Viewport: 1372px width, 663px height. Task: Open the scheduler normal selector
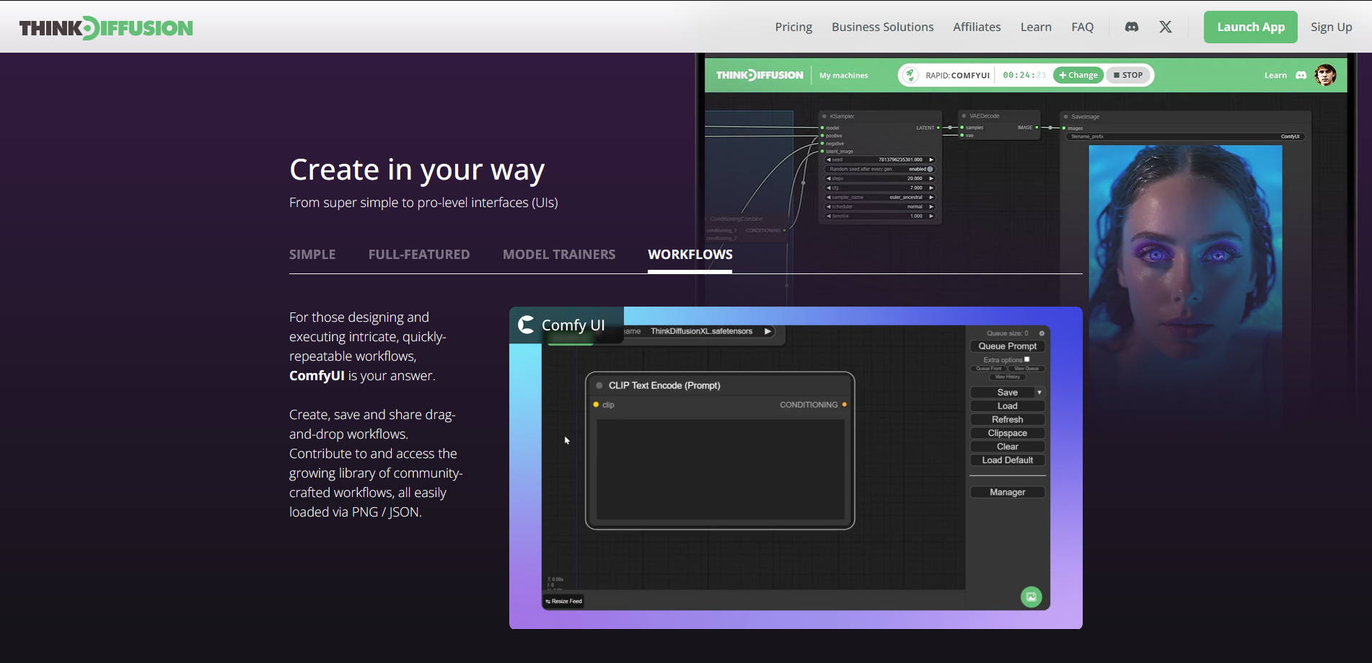(880, 206)
